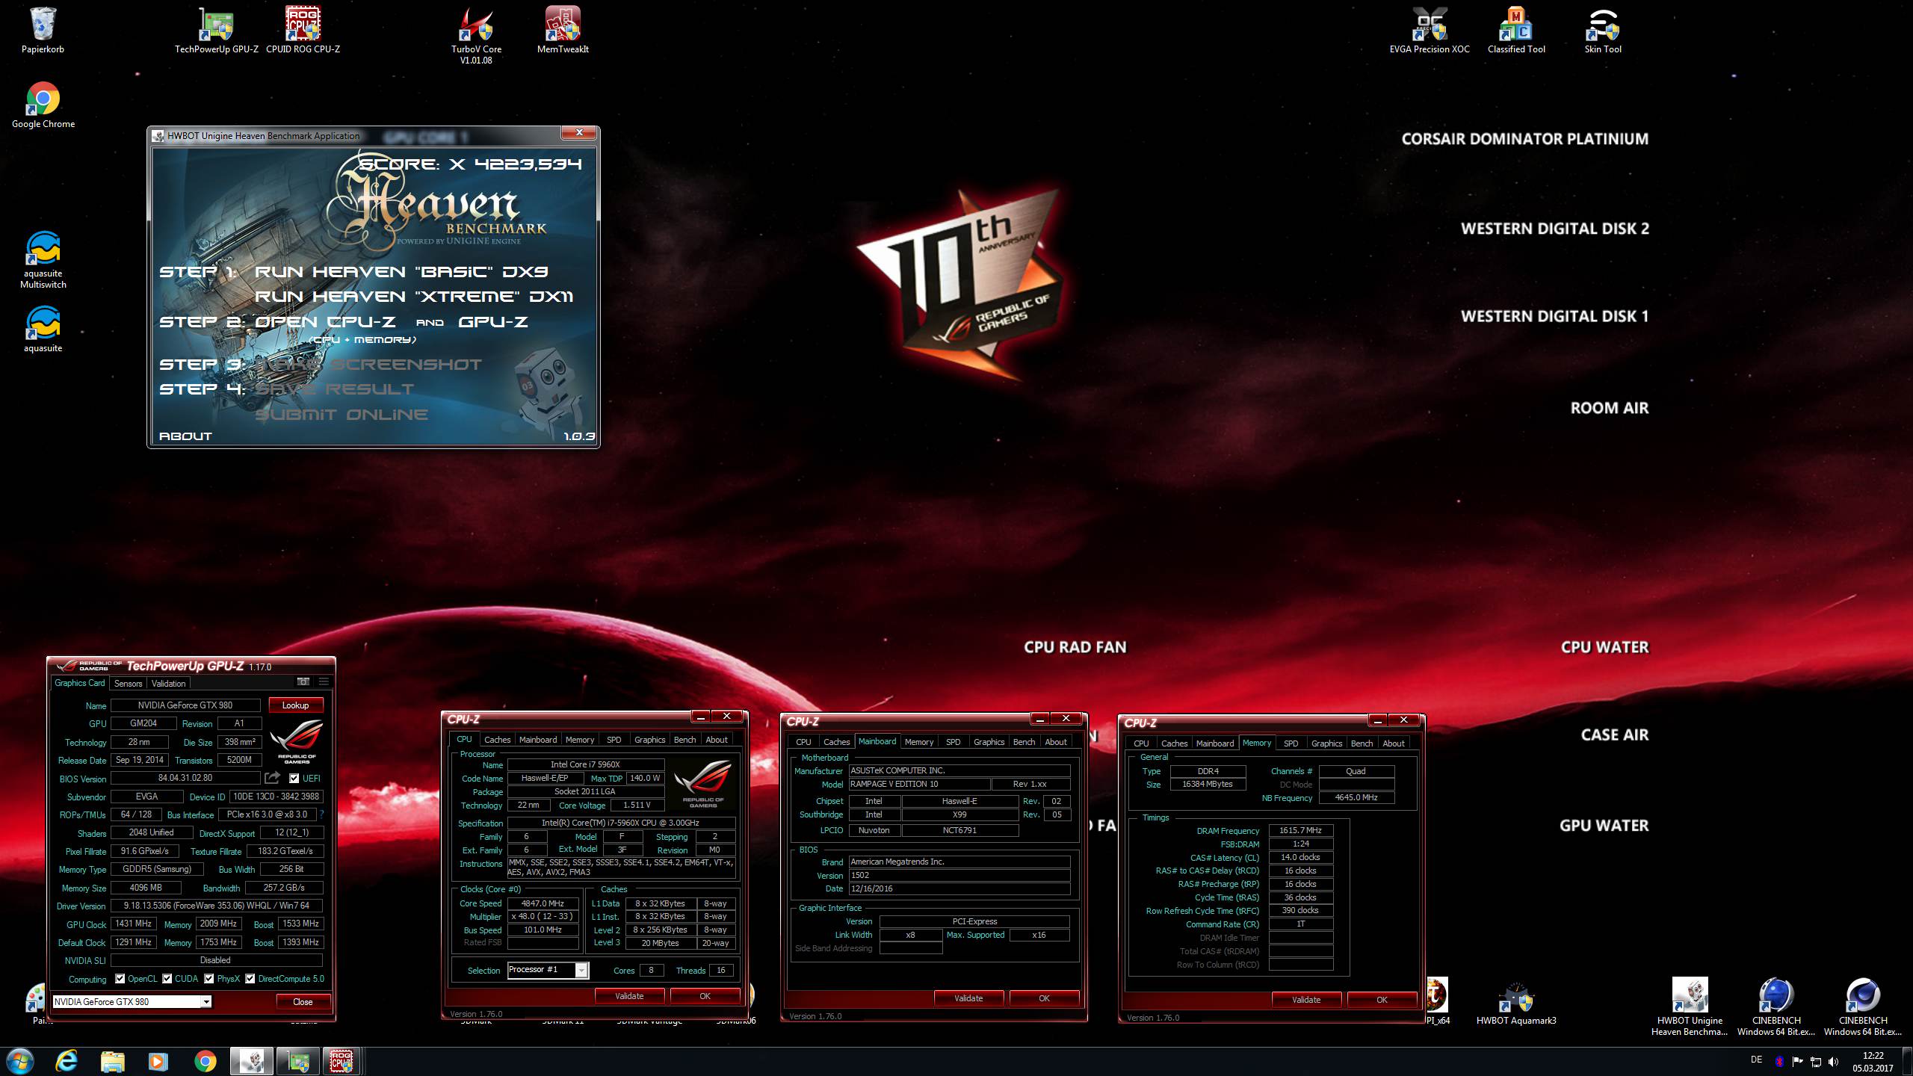Toggle the DirectCompute 5.0 checkbox
This screenshot has height=1076, width=1913.
[250, 979]
